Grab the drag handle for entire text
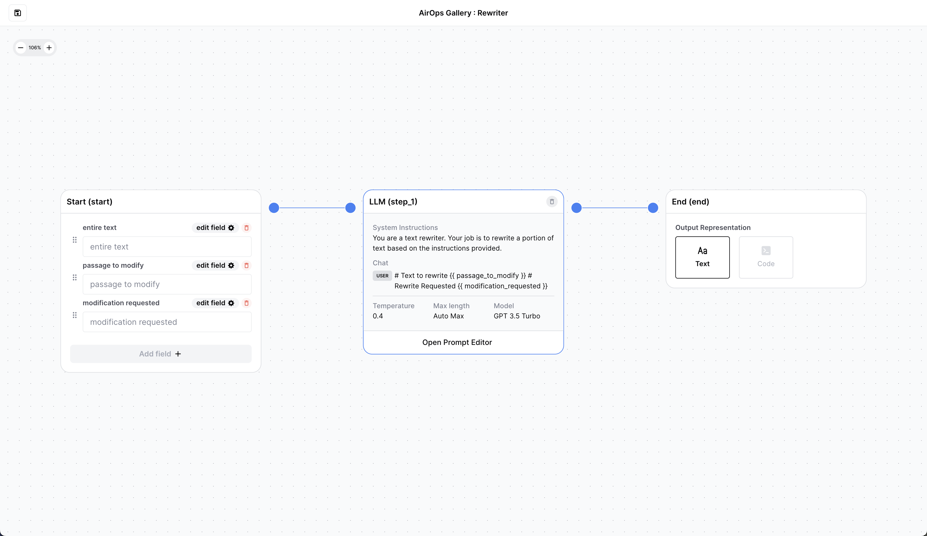Screen dimensions: 927x536 click(75, 240)
